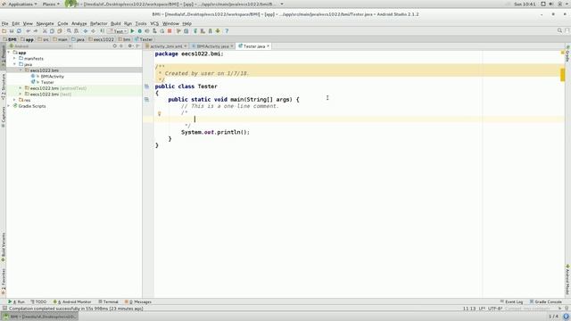Click gutter icon beside class Tester line

click(x=146, y=86)
